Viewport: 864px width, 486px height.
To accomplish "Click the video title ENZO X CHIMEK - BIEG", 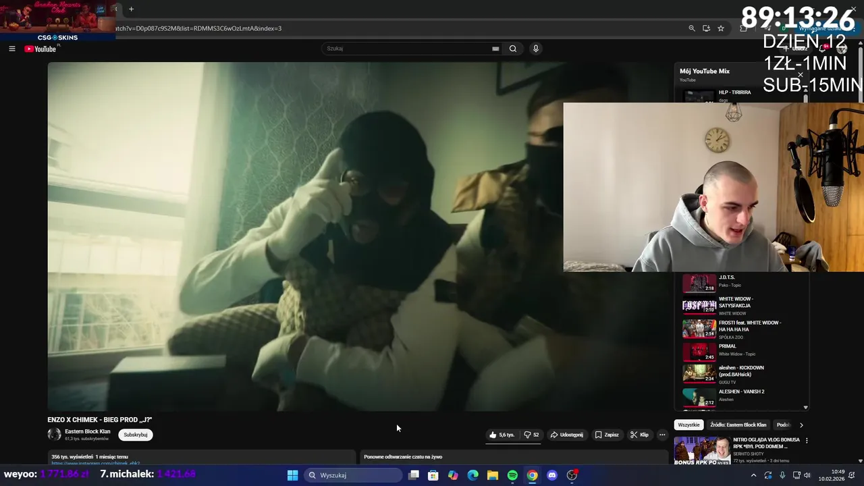I will pyautogui.click(x=100, y=420).
